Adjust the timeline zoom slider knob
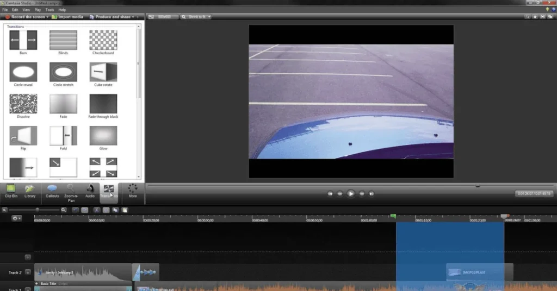The image size is (557, 291). tap(38, 210)
